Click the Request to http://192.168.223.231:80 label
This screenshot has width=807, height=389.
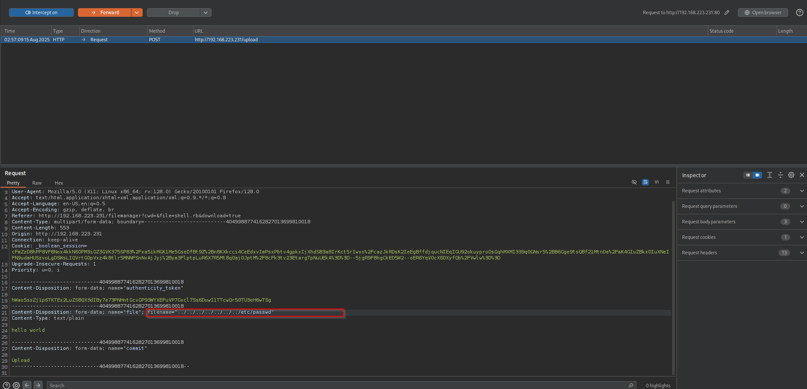681,12
